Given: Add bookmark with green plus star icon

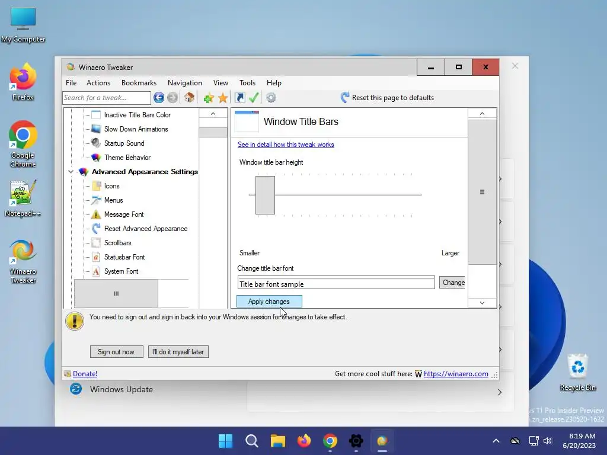Looking at the screenshot, I should [x=209, y=98].
